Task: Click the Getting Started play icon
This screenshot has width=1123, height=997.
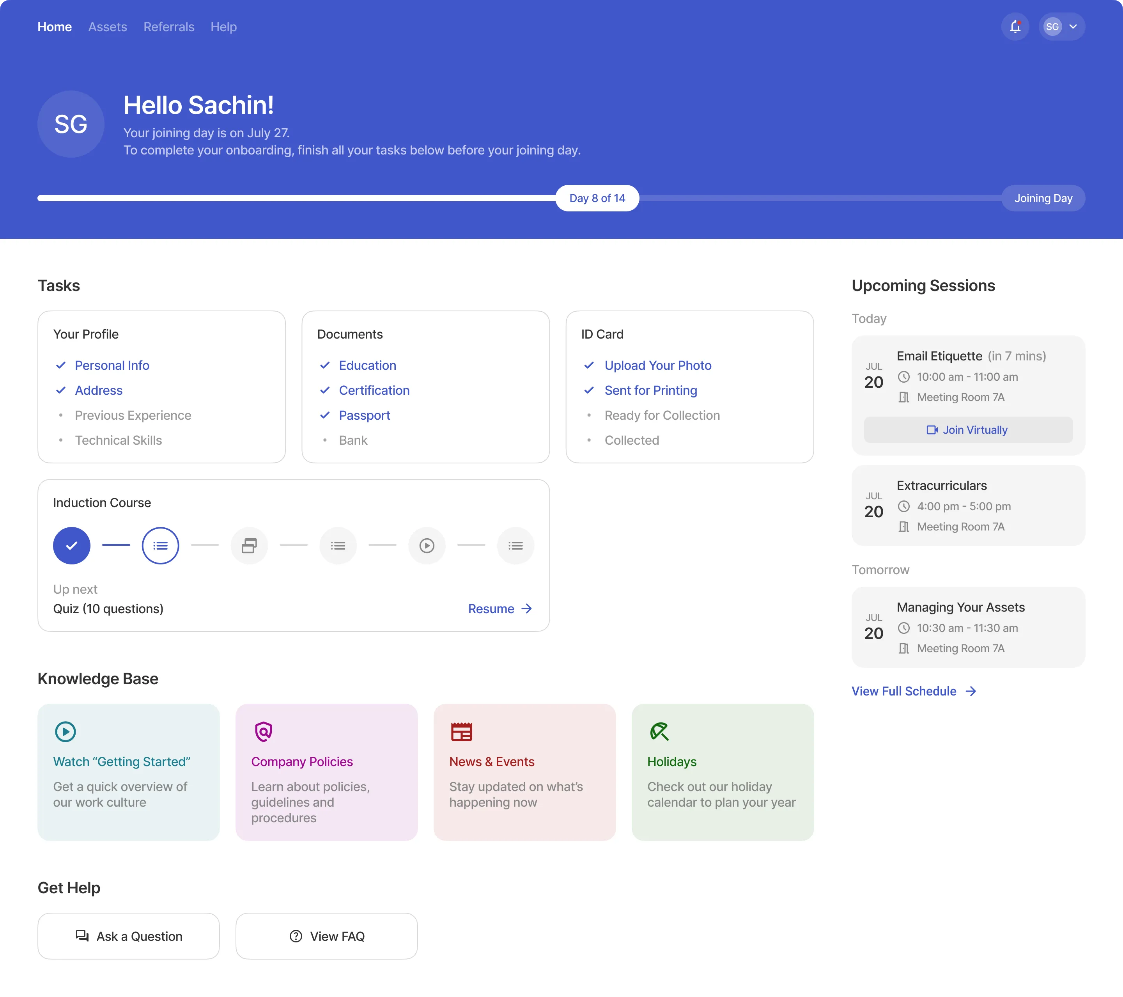Action: pyautogui.click(x=66, y=731)
